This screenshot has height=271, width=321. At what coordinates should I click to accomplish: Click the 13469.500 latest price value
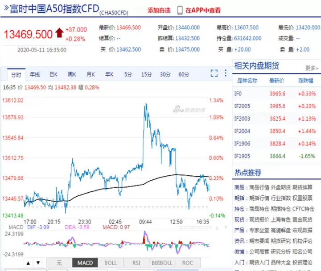point(128,28)
